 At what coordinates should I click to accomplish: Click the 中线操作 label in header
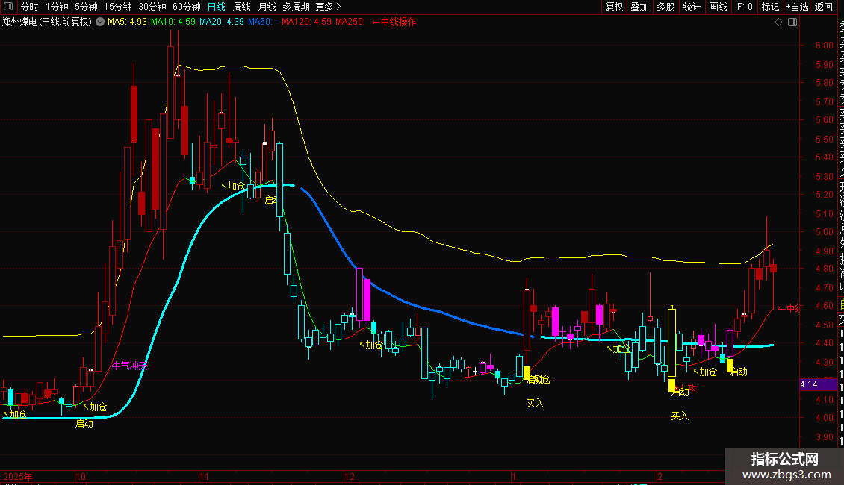coord(394,22)
